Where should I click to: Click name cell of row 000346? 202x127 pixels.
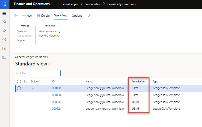[x=105, y=102]
